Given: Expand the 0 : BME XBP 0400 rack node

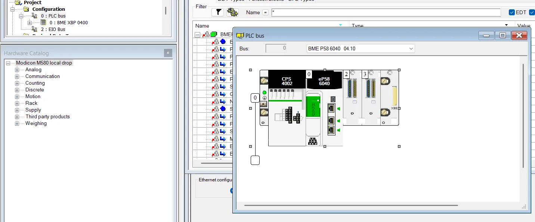Looking at the screenshot, I should click(x=30, y=23).
